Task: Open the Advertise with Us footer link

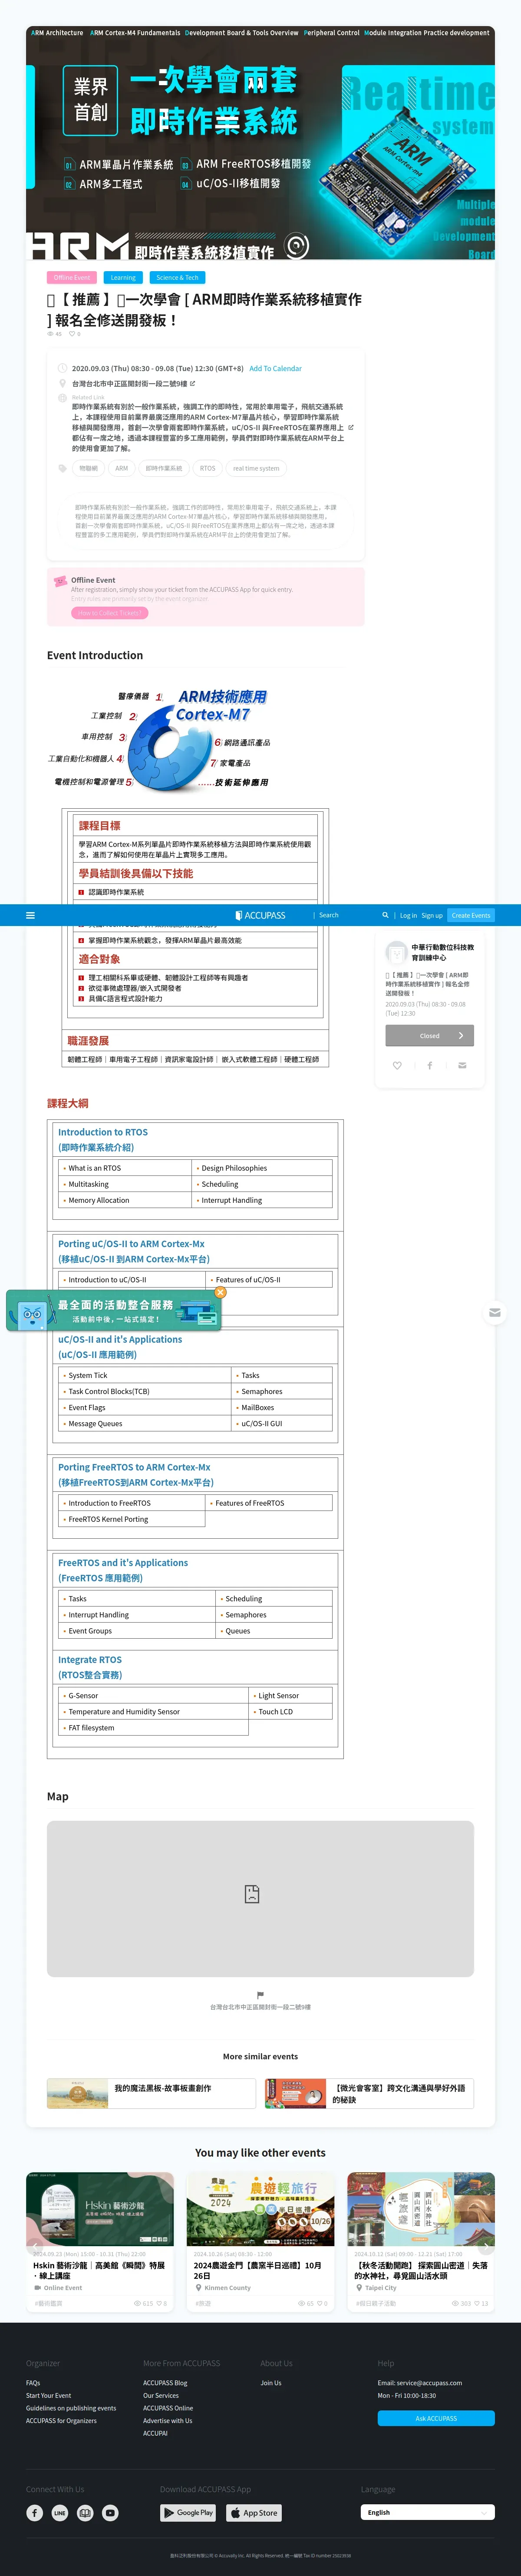Action: pyautogui.click(x=168, y=2420)
